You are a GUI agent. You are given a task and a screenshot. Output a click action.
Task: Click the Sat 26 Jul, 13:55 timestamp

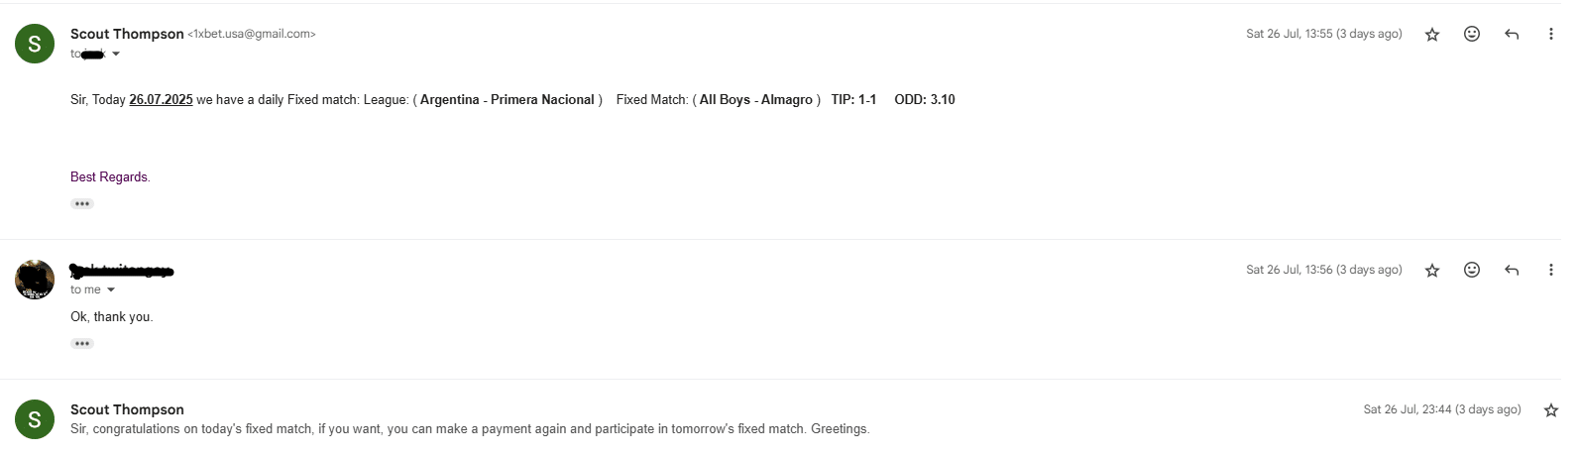[x=1324, y=34]
